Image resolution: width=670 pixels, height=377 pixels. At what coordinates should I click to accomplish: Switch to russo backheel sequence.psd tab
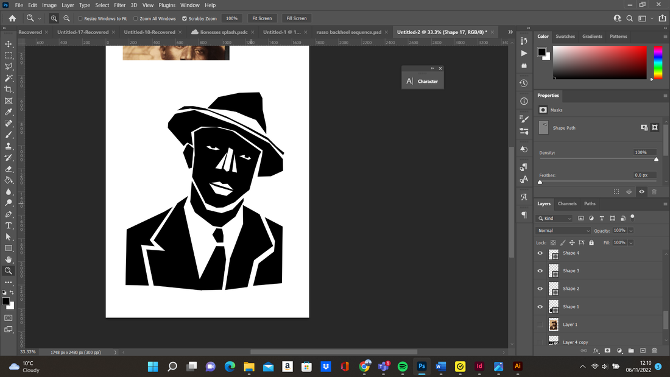tap(348, 32)
